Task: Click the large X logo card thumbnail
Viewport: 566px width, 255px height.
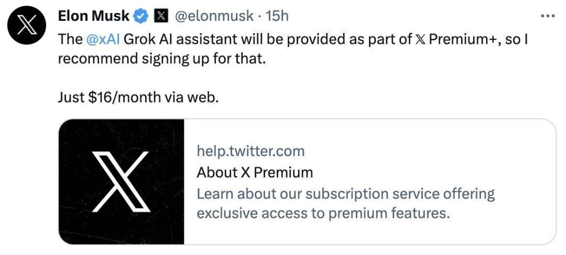Action: click(x=122, y=182)
